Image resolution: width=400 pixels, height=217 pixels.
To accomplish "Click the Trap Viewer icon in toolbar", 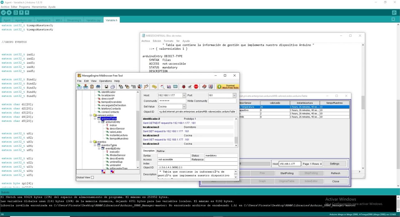I will pyautogui.click(x=146, y=87).
